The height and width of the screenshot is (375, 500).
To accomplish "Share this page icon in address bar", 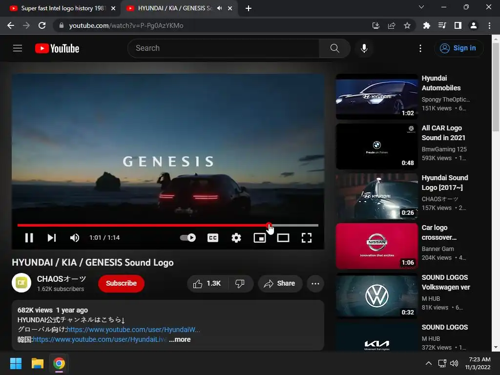I will tap(392, 25).
